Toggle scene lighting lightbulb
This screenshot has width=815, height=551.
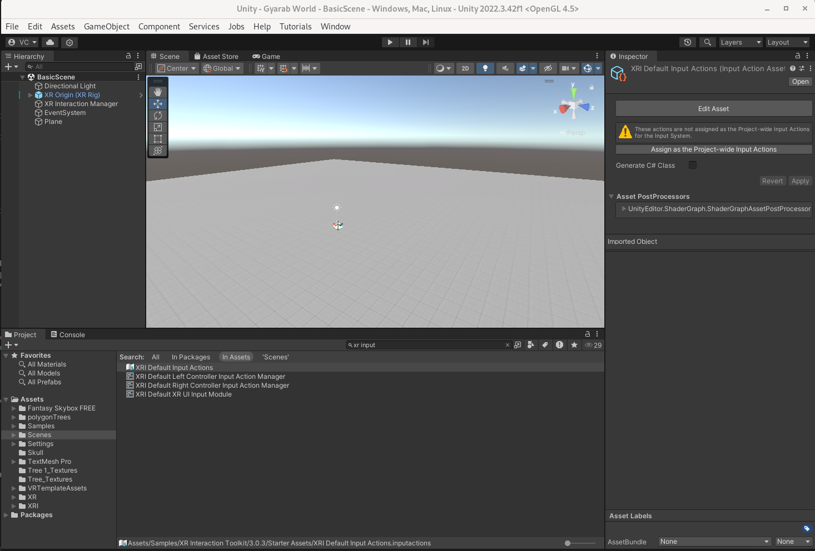485,68
